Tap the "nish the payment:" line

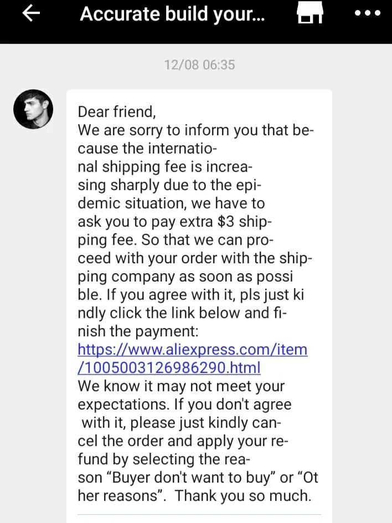pos(138,331)
